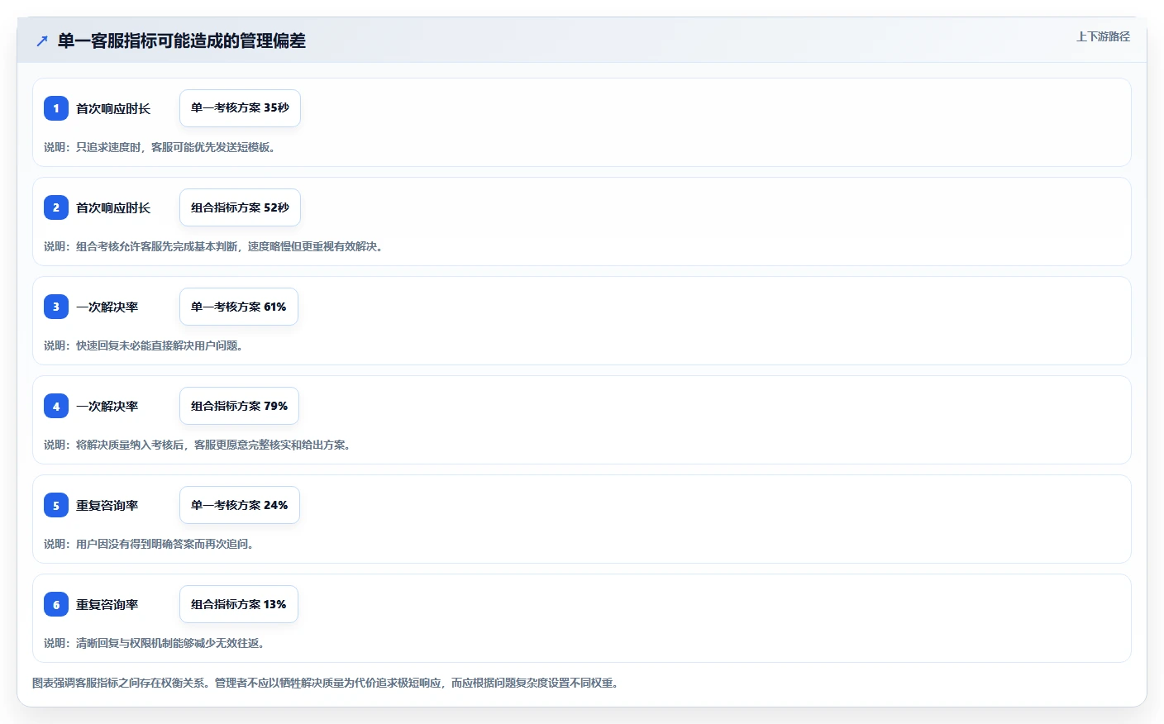Screen dimensions: 1164x724
Task: Click the footer summary starting 图表强调客服指标
Action: [x=326, y=683]
